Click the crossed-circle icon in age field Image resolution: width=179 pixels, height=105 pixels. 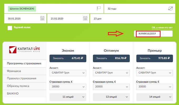[x=170, y=8]
